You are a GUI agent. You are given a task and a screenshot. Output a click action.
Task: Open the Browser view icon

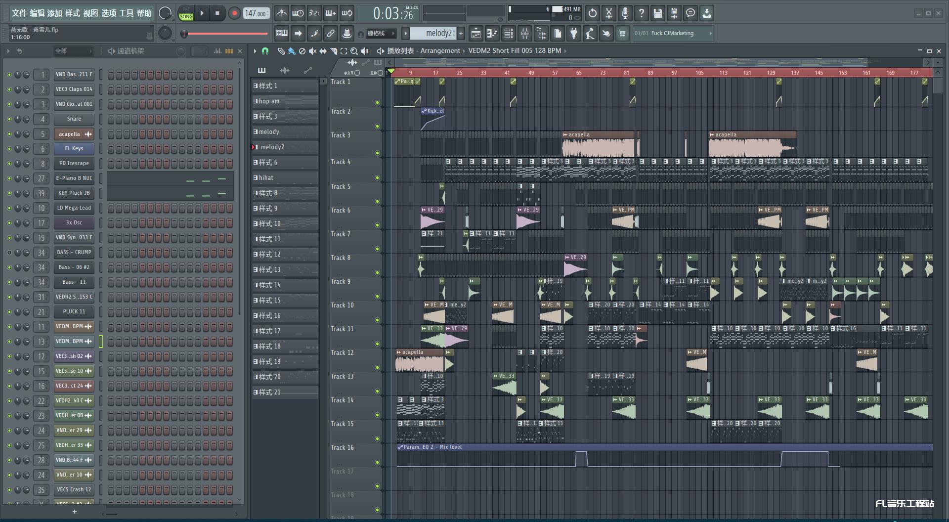click(x=541, y=34)
